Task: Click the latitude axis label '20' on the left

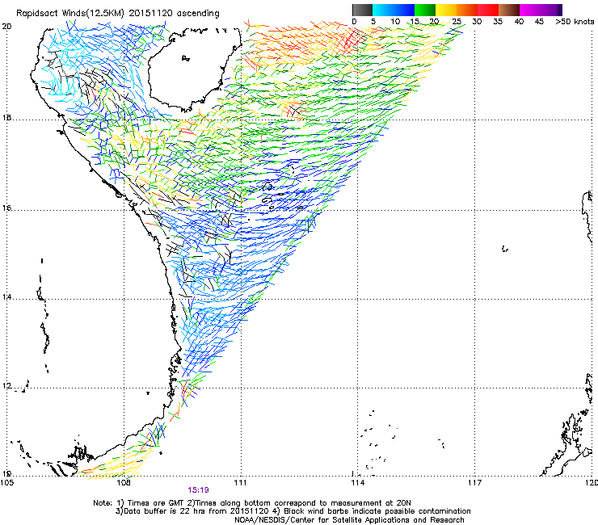Action: 6,27
